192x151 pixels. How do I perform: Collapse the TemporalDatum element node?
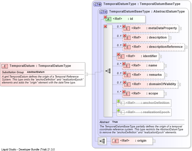click(86, 74)
